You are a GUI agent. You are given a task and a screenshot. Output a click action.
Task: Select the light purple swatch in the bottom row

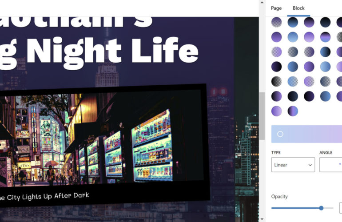pos(276,111)
